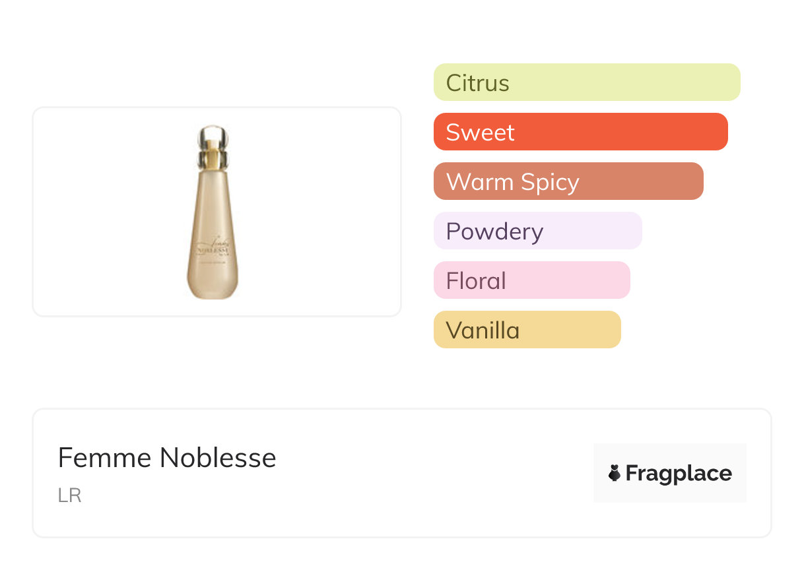Click the LR brand name
Image resolution: width=804 pixels, height=570 pixels.
coord(69,495)
